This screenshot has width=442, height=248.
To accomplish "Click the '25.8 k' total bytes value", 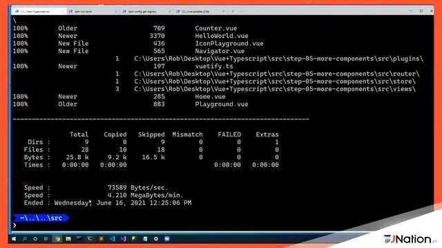I will click(x=77, y=158).
